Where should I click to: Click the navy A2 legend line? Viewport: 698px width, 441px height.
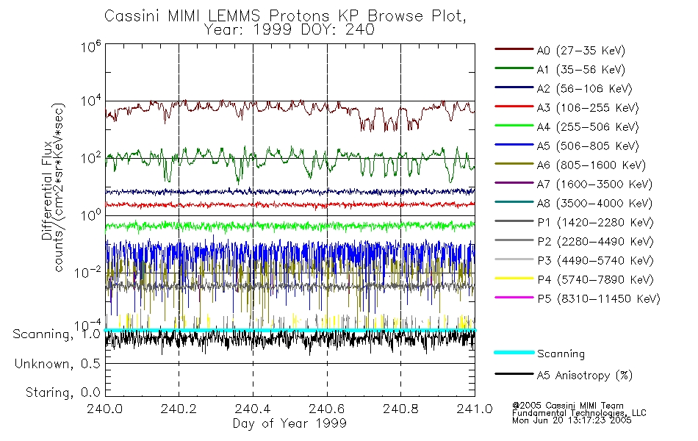514,87
